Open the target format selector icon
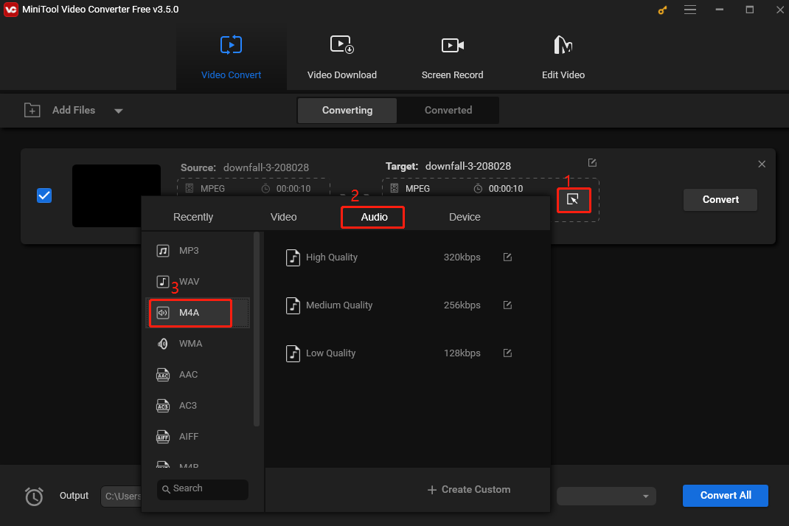The image size is (789, 526). (573, 199)
